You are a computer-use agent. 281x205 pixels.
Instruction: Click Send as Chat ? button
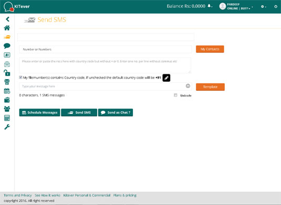[x=116, y=113]
